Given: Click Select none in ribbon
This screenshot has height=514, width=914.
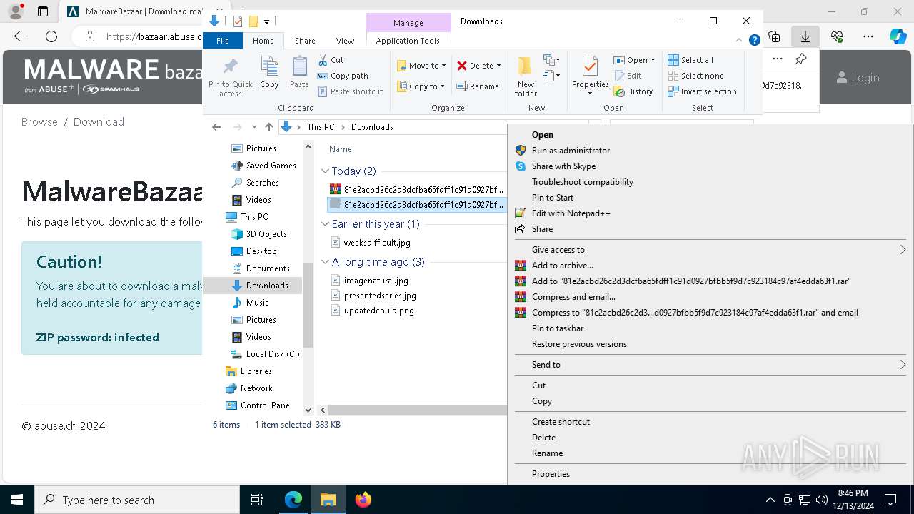Looking at the screenshot, I should (695, 76).
